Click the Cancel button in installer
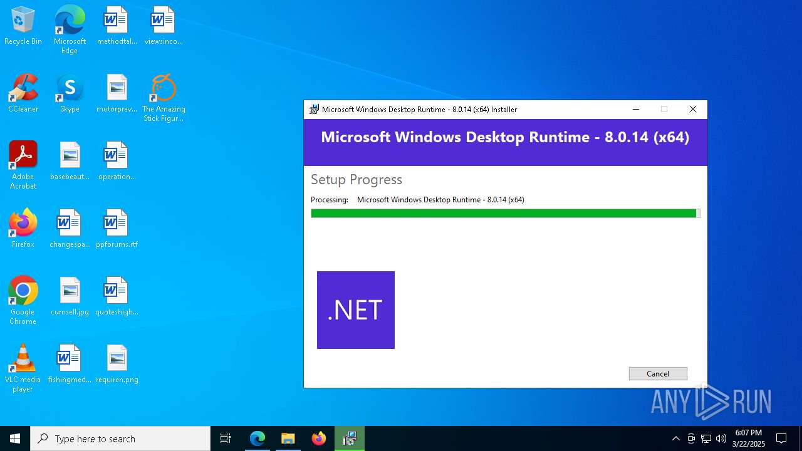The image size is (802, 451). 658,373
